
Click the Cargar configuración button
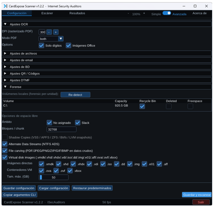pyautogui.click(x=54, y=188)
